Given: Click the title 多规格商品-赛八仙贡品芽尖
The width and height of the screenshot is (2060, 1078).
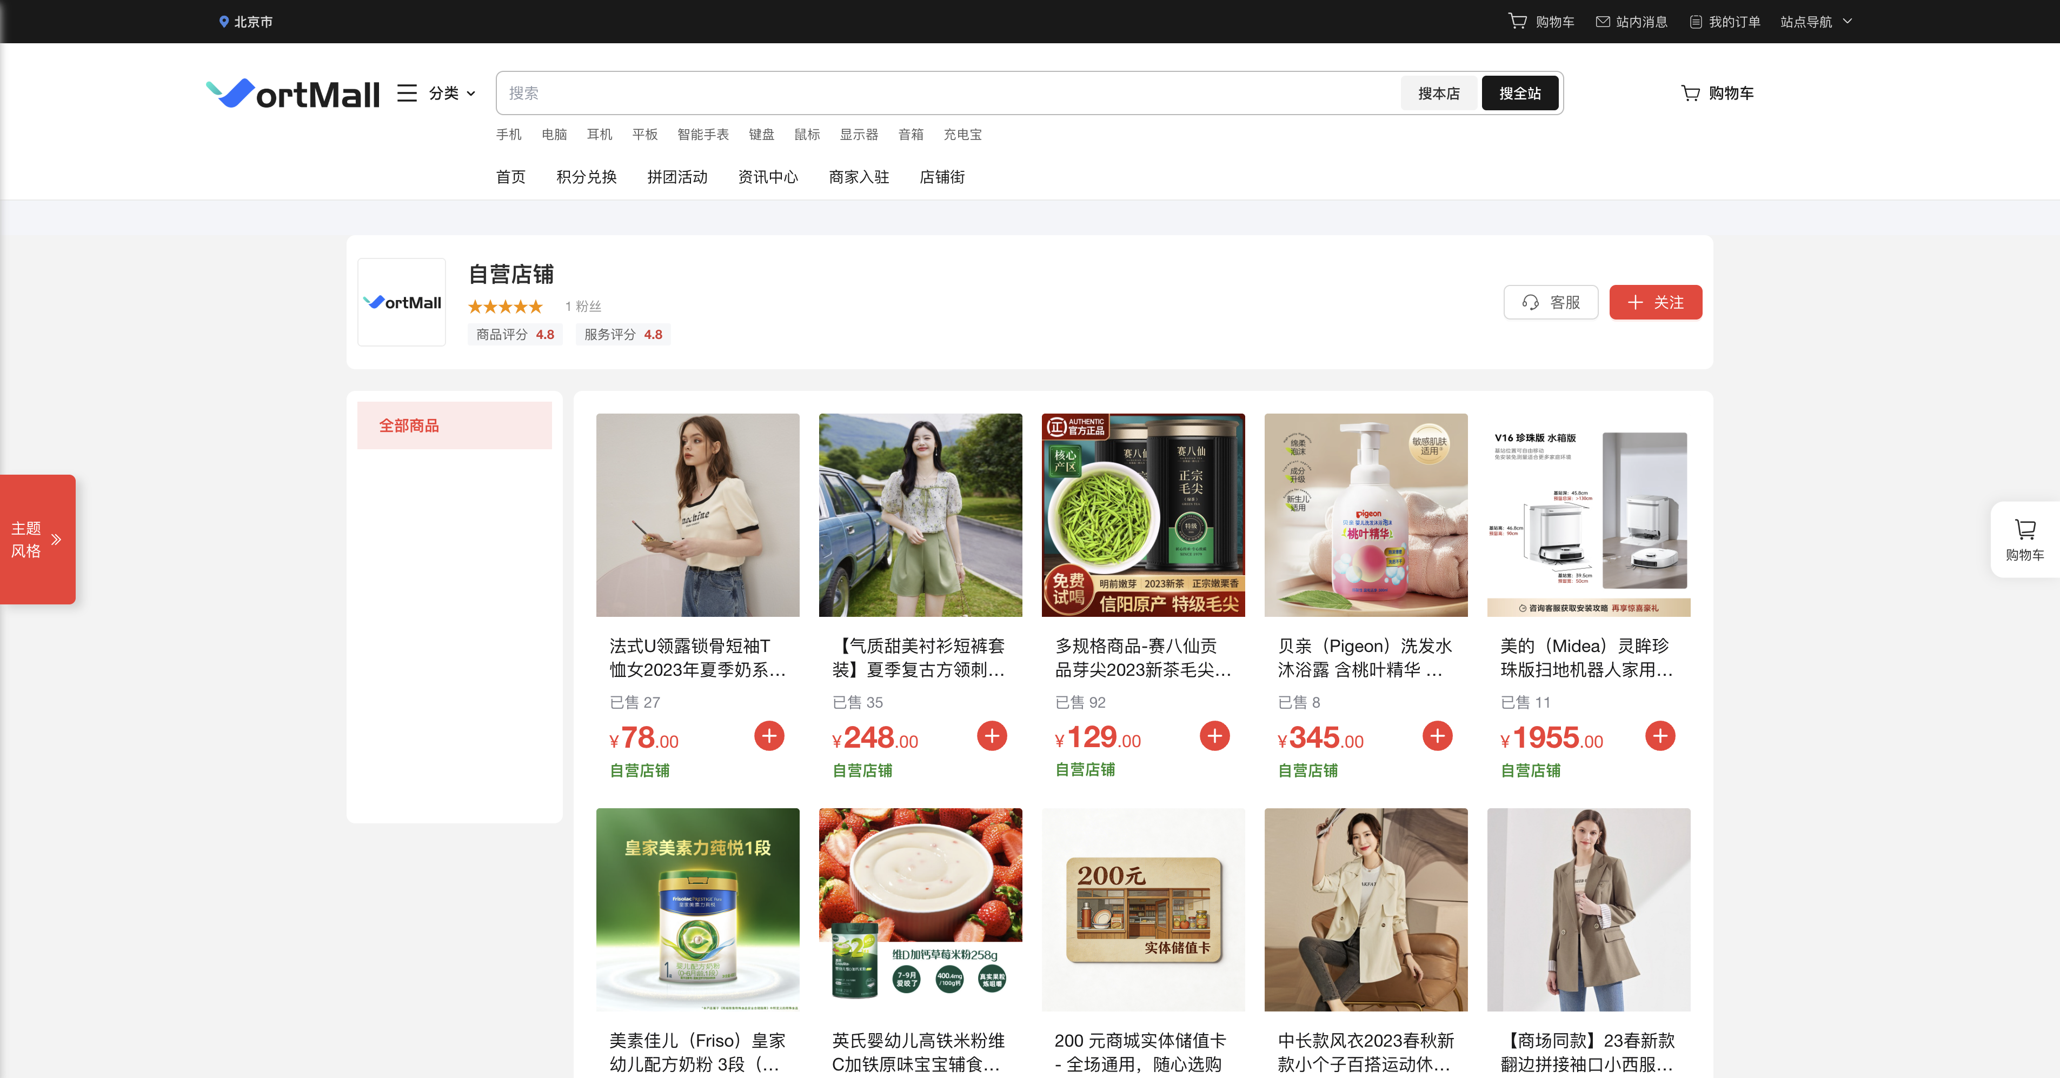Looking at the screenshot, I should click(x=1143, y=657).
